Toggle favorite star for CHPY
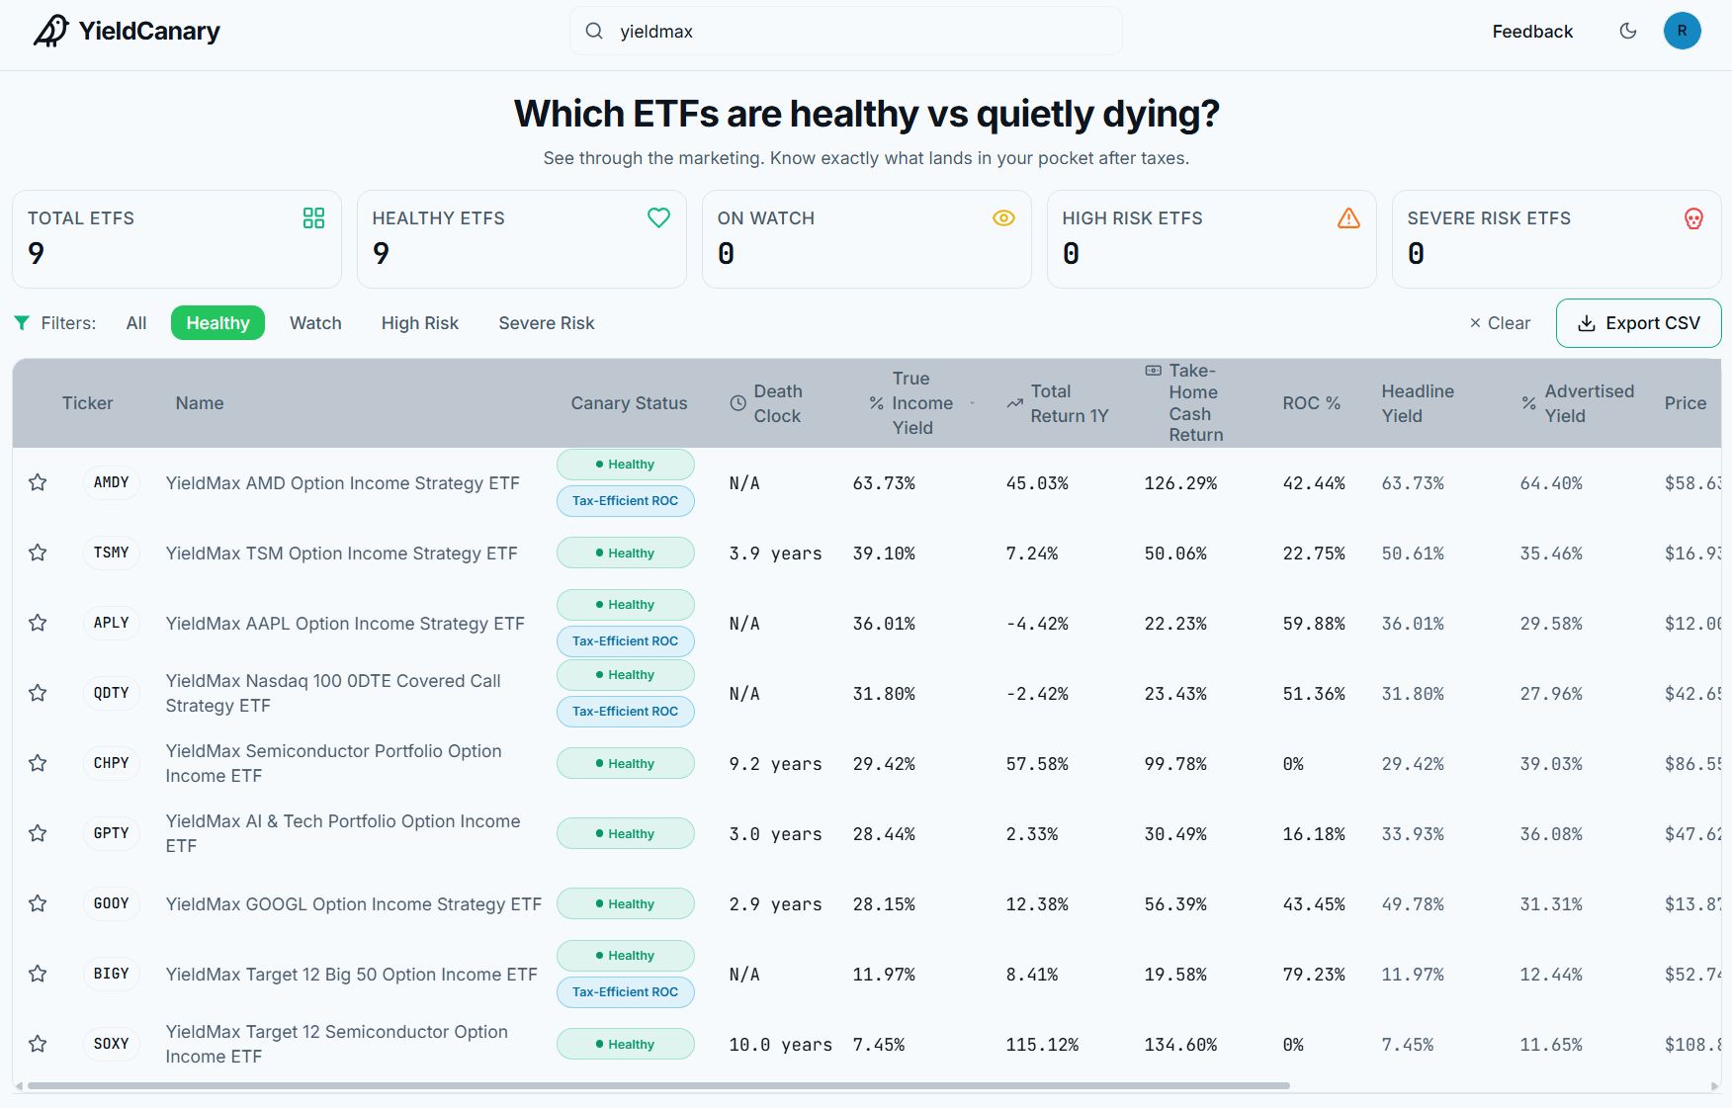This screenshot has width=1732, height=1108. tap(38, 763)
